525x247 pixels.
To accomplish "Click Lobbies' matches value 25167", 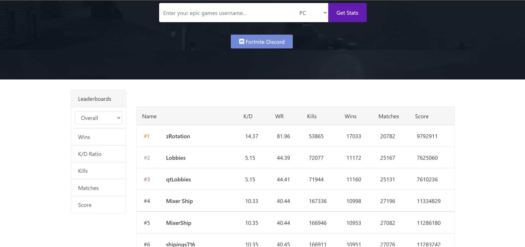I will [387, 158].
